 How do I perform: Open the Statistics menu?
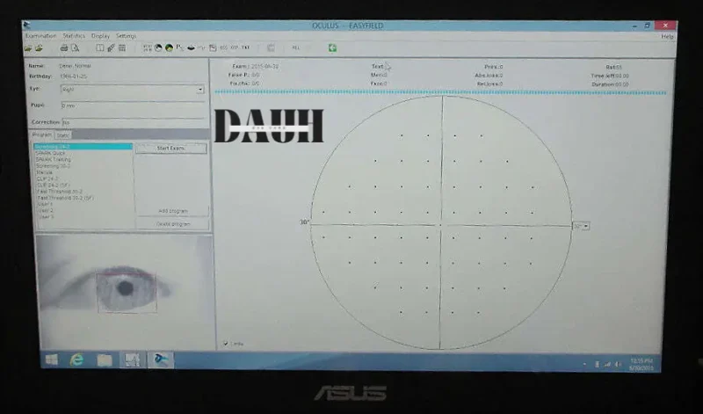coord(74,36)
